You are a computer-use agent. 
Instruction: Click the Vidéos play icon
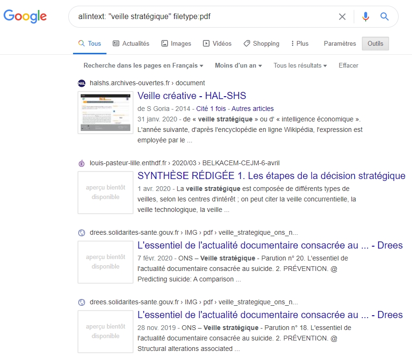coord(206,43)
